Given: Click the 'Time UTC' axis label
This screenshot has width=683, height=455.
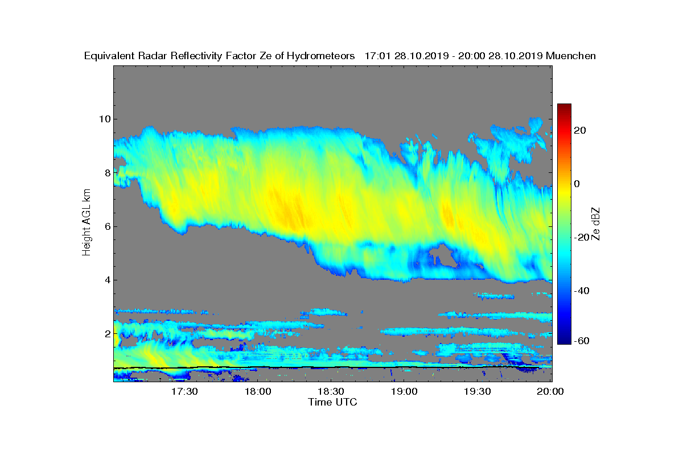Looking at the screenshot, I should [333, 402].
